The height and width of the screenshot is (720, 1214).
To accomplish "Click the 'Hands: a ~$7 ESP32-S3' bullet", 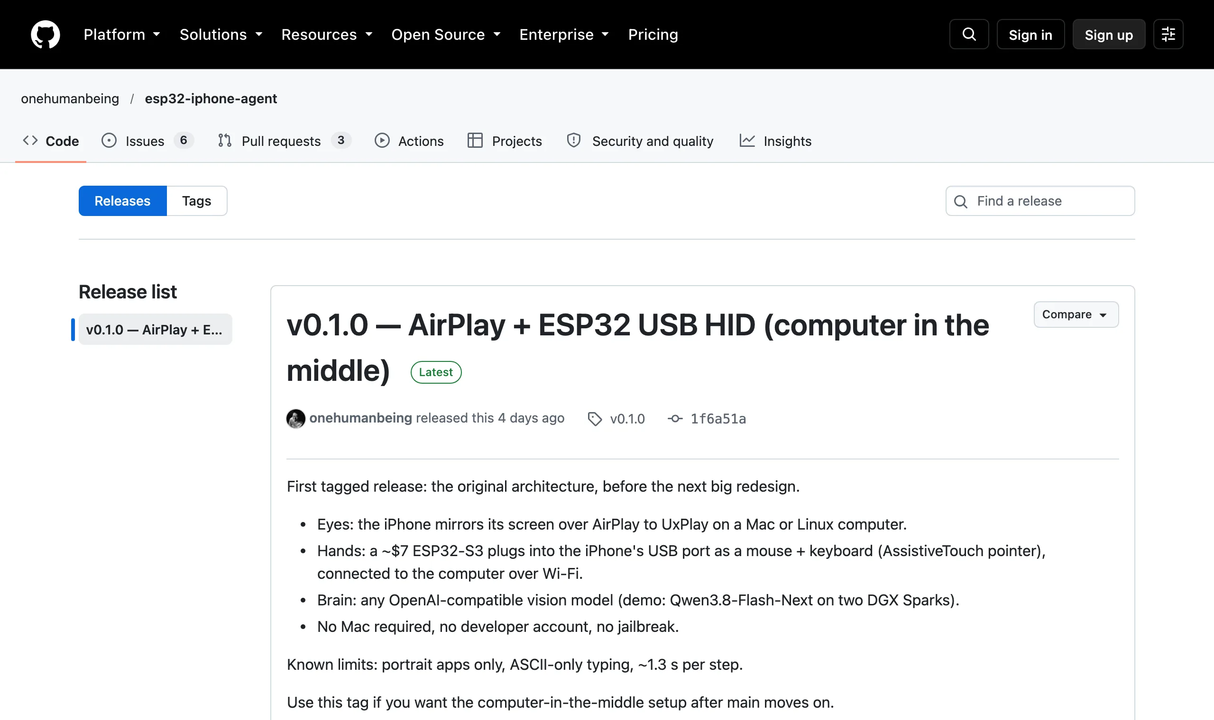I will click(681, 562).
